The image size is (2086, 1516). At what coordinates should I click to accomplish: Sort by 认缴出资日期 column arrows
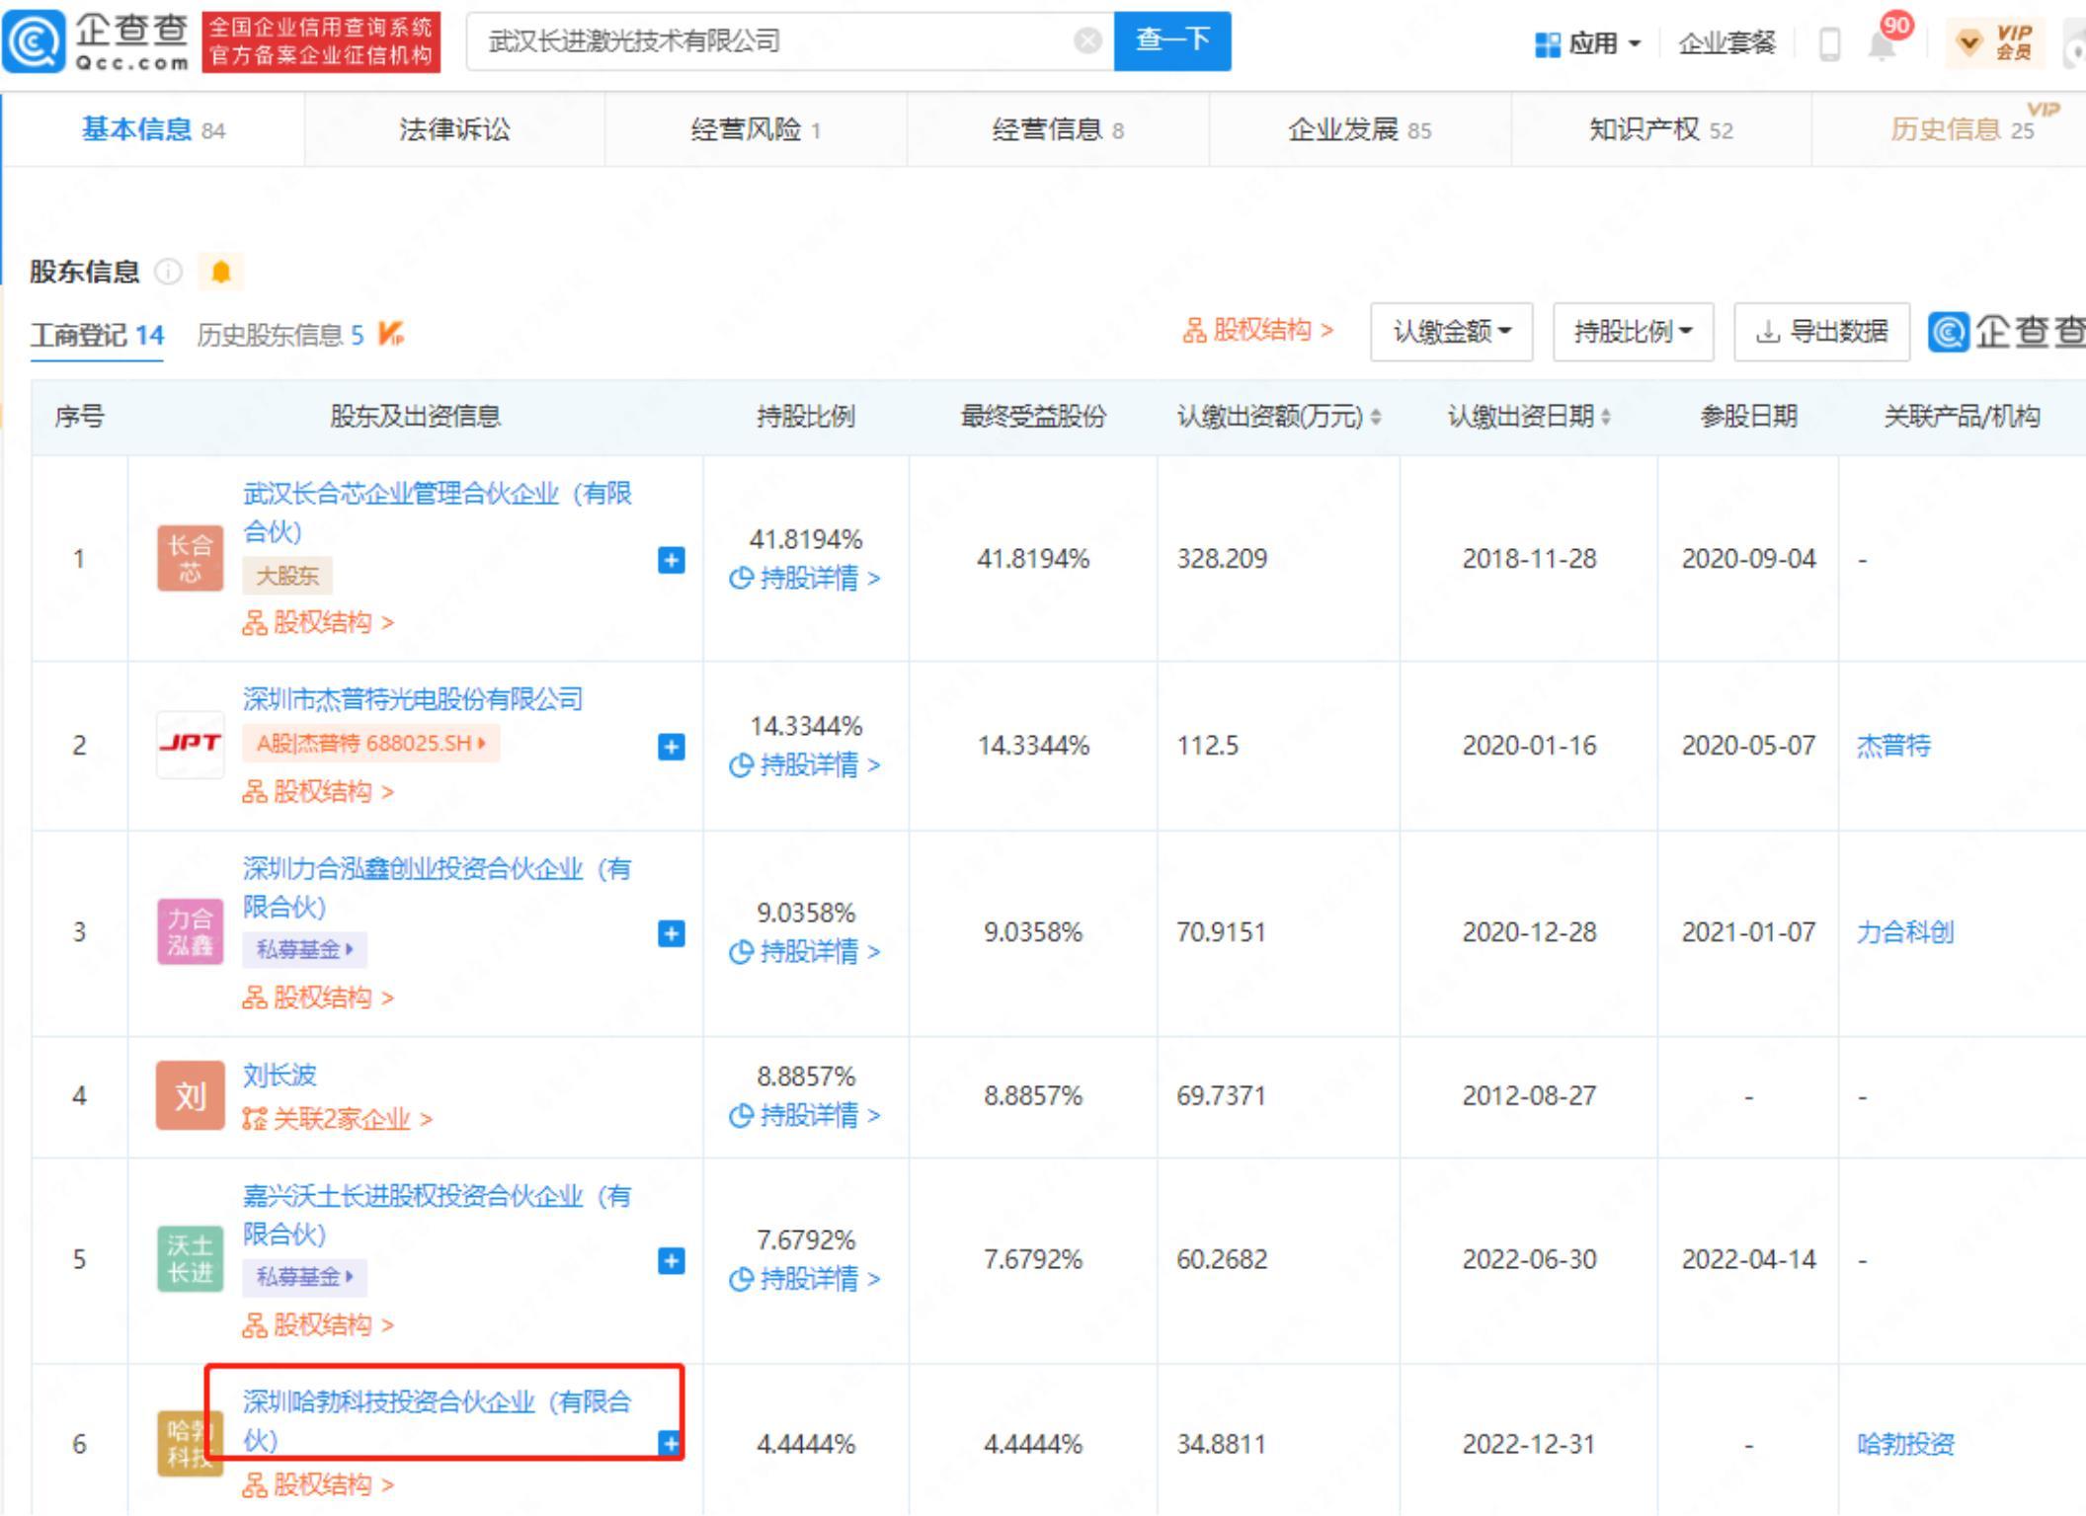tap(1606, 417)
